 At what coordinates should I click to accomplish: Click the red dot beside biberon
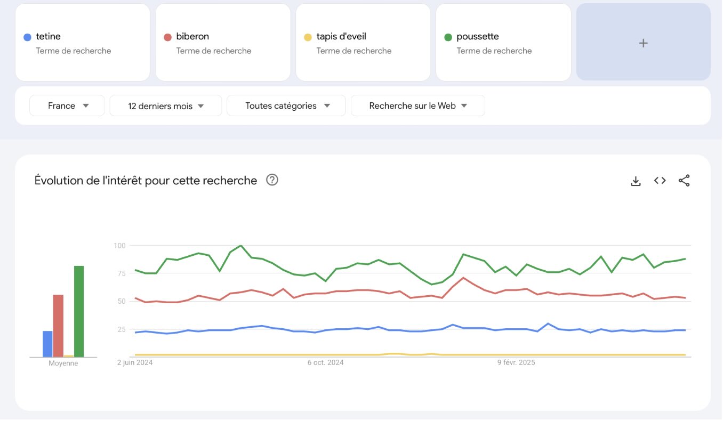click(167, 37)
